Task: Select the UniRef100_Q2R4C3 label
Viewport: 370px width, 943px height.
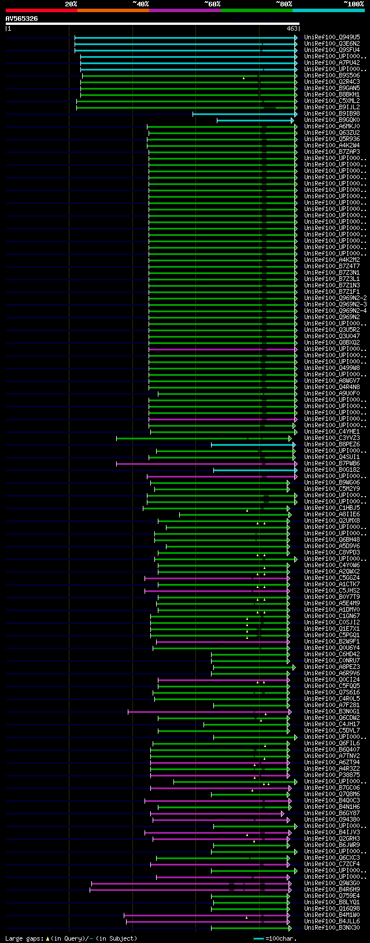Action: click(x=332, y=82)
